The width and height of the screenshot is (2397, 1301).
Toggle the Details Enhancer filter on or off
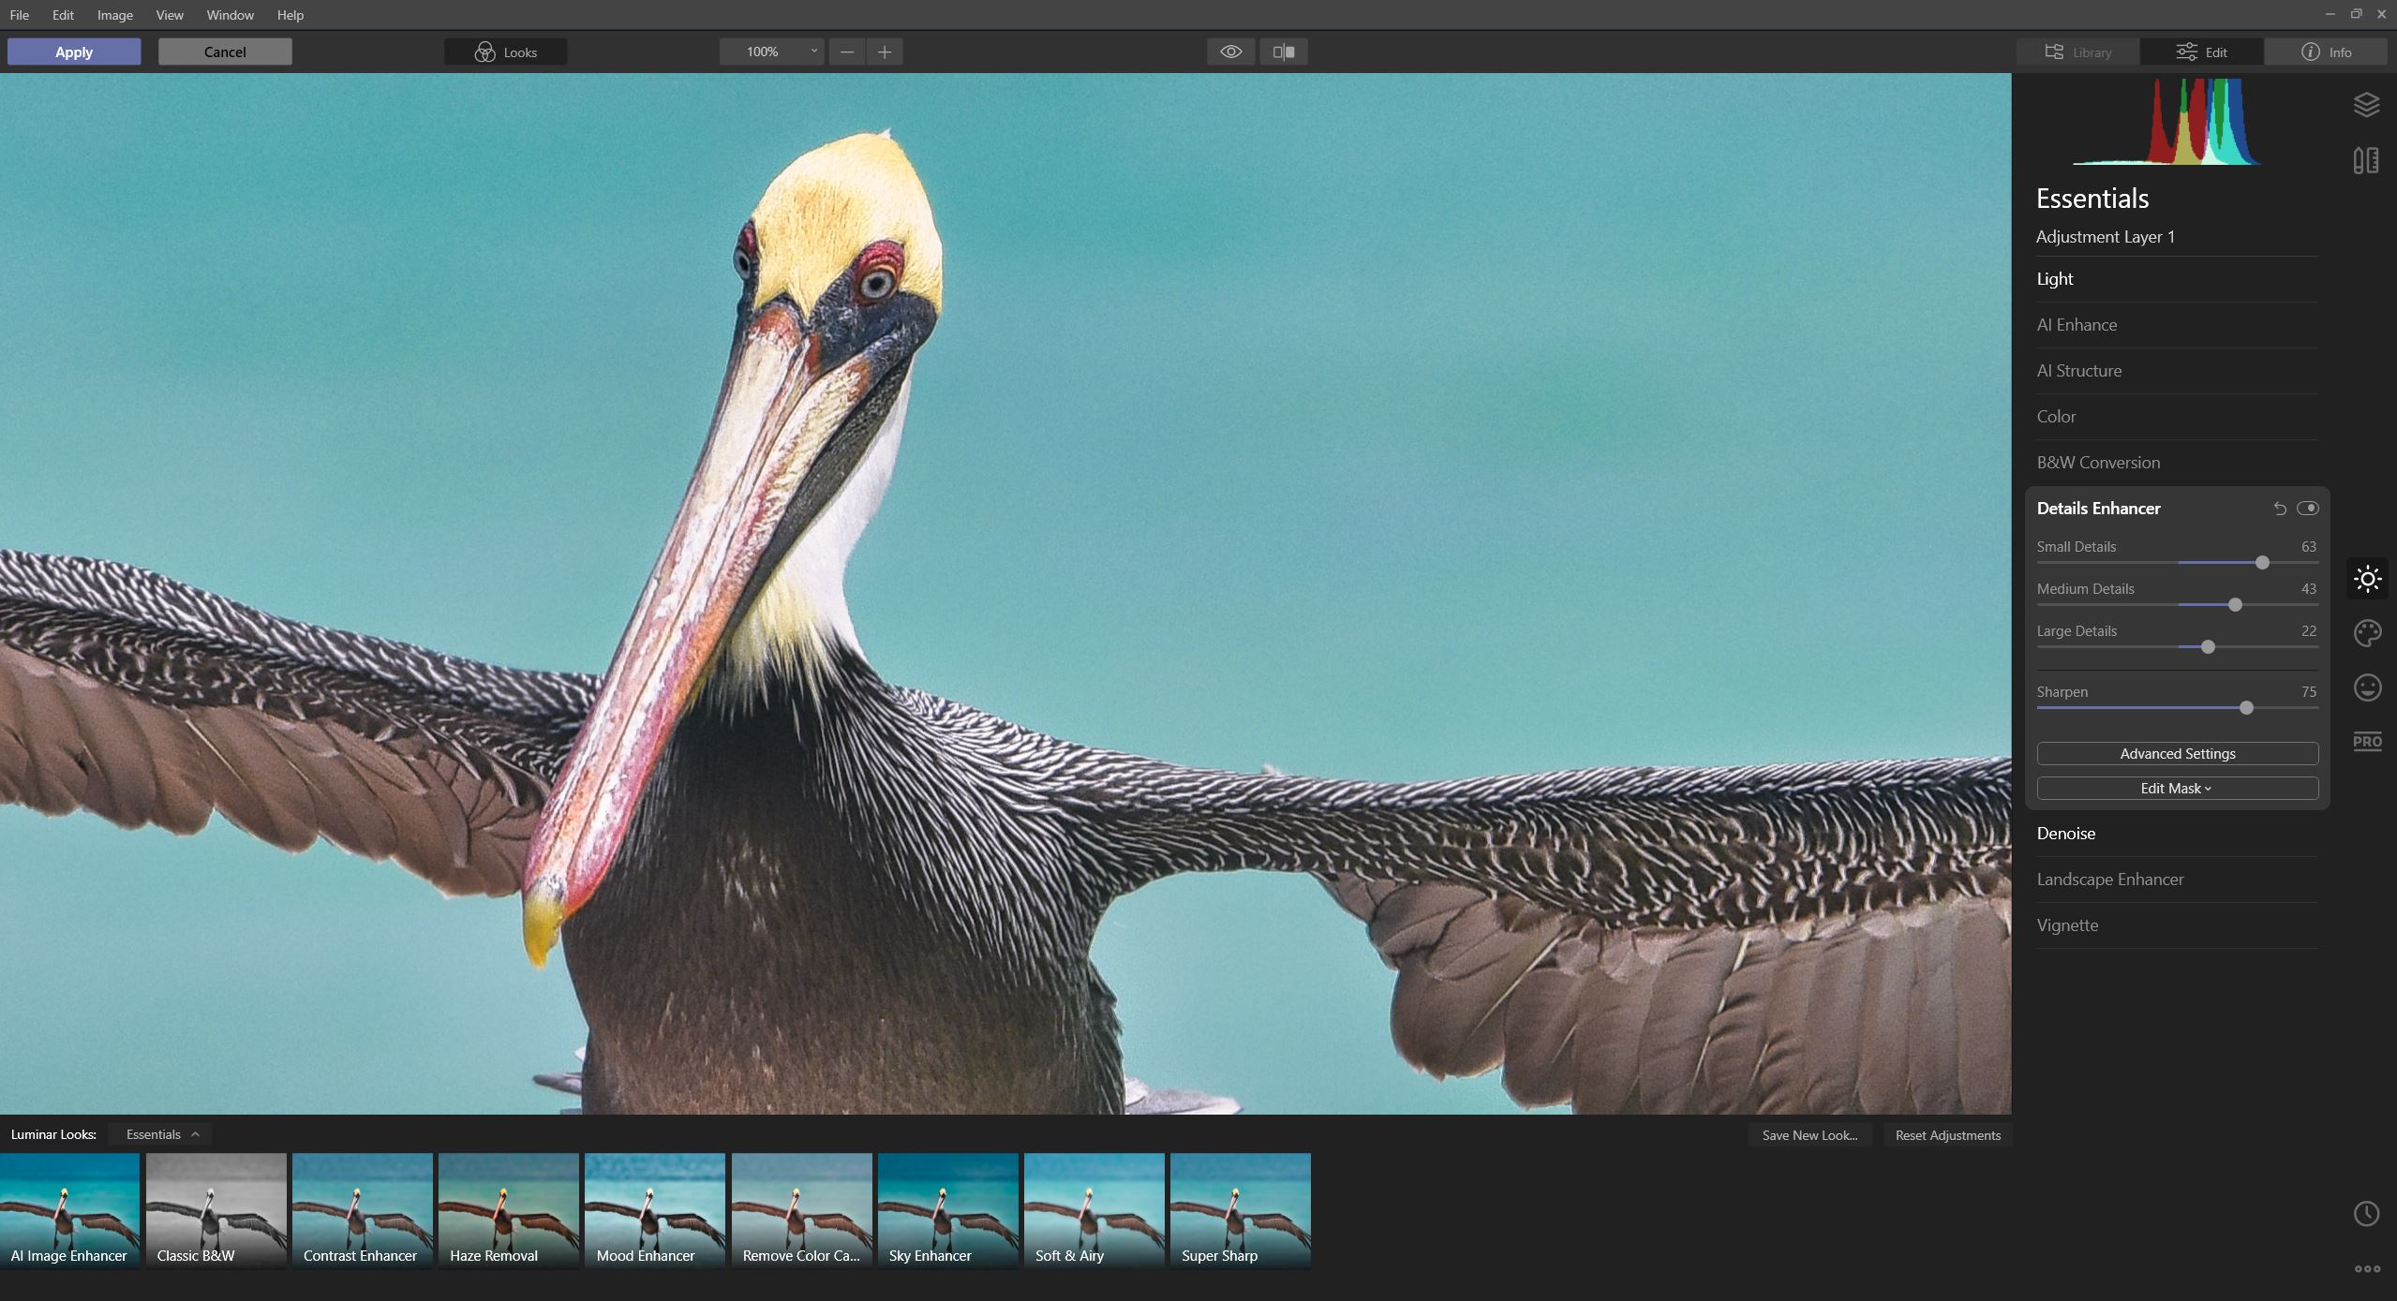coord(2308,508)
